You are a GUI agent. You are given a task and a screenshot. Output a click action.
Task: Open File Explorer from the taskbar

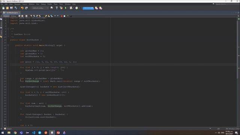coord(9,133)
